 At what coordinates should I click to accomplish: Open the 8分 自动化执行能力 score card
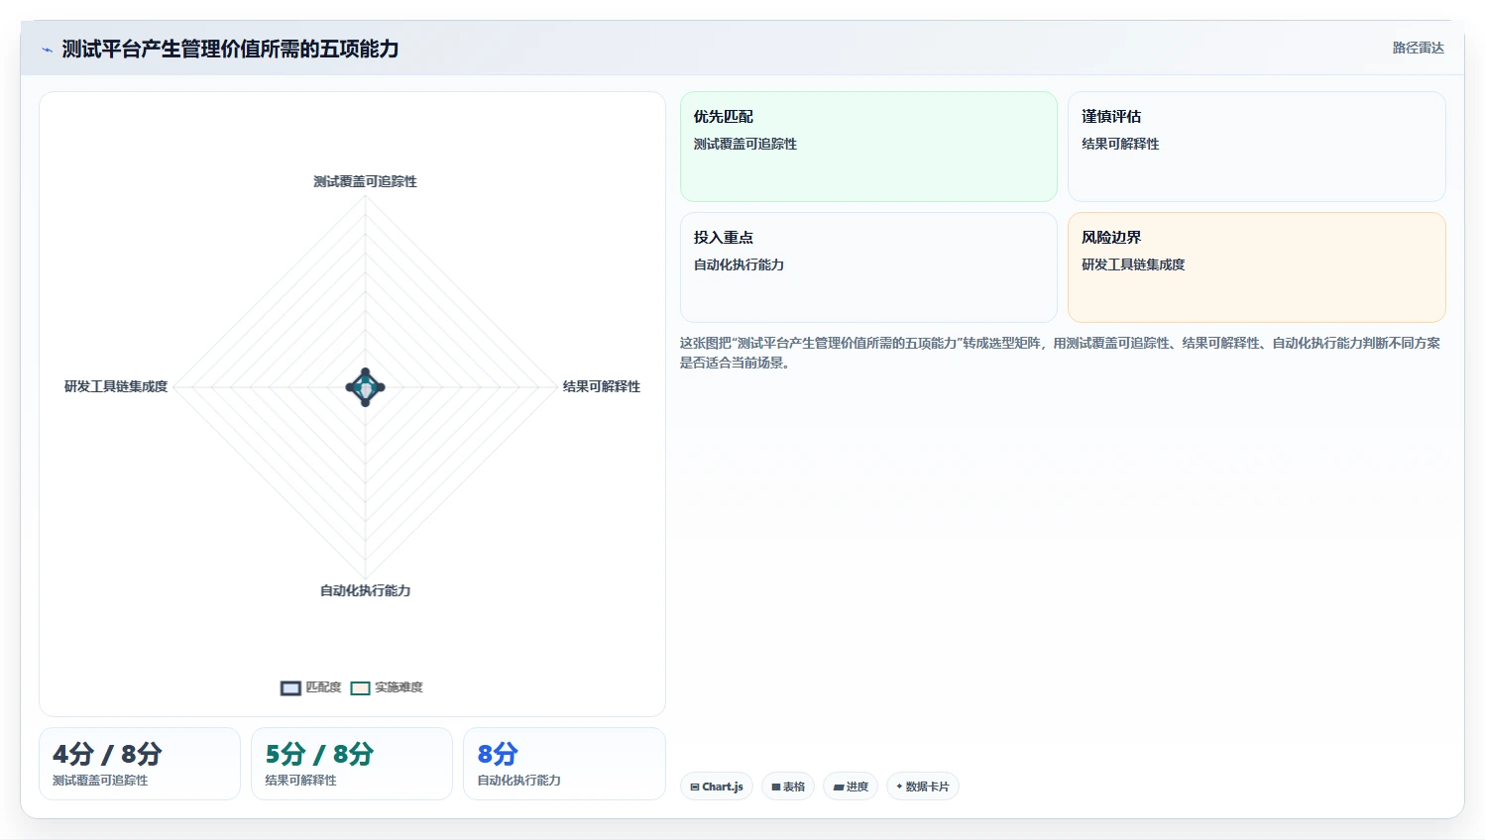coord(564,764)
